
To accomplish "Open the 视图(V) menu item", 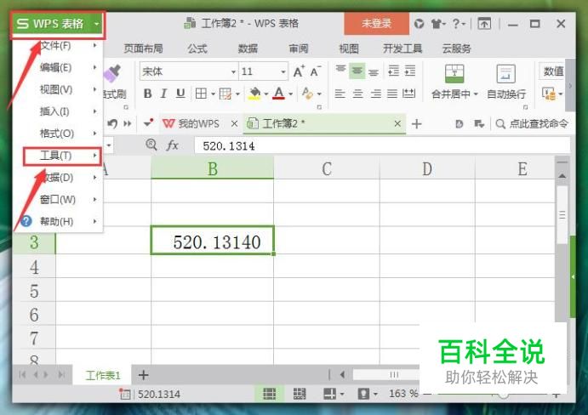I will [58, 89].
